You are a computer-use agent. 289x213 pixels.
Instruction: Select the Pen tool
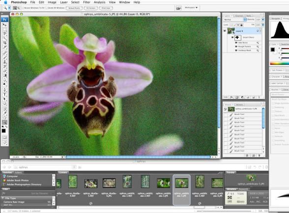pyautogui.click(x=4, y=90)
